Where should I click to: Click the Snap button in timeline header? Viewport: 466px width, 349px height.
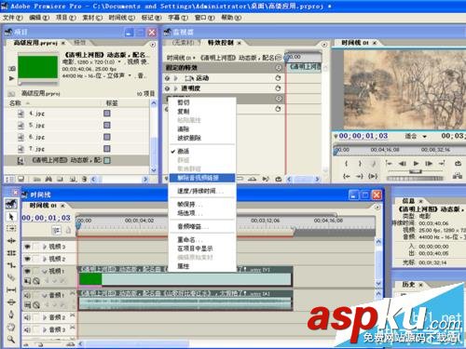(x=56, y=230)
